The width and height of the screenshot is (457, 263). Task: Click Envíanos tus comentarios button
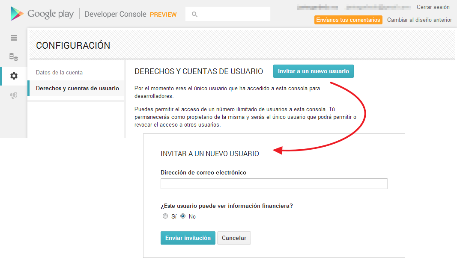pyautogui.click(x=348, y=20)
